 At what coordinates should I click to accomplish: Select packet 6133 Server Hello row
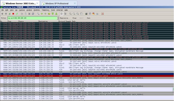click(87, 88)
